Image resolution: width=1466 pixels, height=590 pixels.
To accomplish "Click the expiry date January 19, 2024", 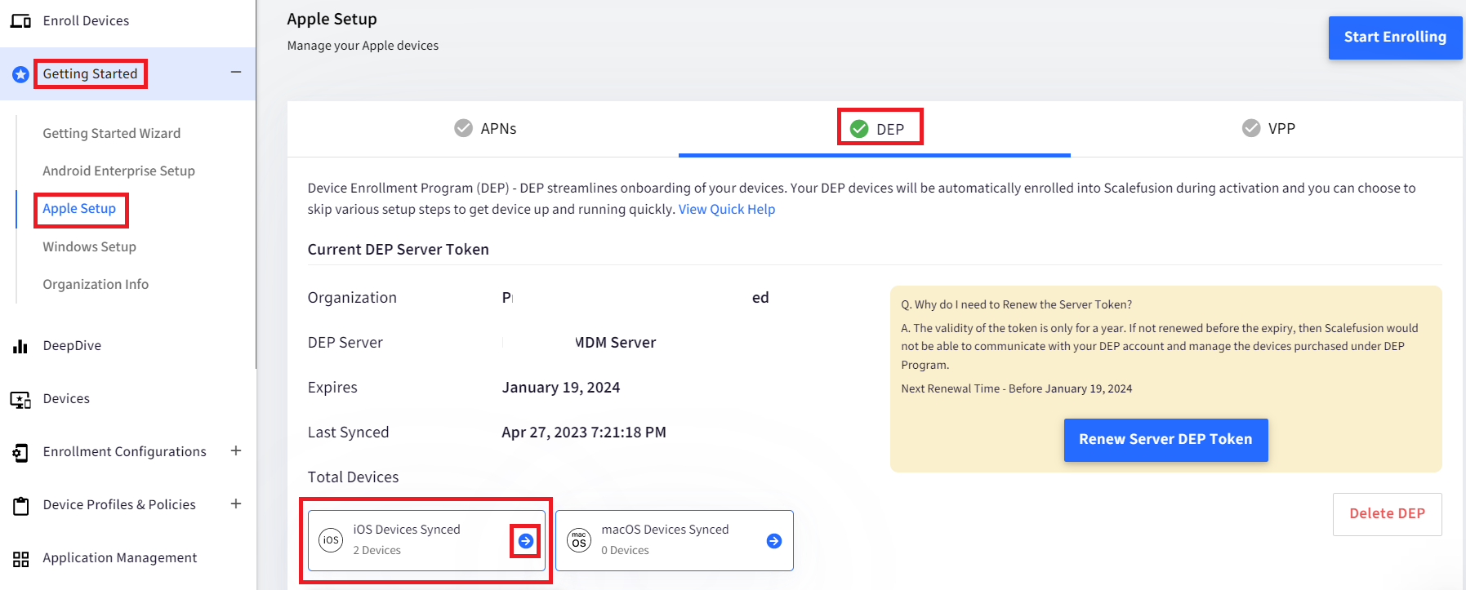I will pos(561,388).
